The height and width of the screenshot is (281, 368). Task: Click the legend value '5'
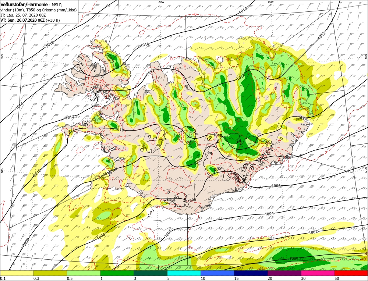168,278
